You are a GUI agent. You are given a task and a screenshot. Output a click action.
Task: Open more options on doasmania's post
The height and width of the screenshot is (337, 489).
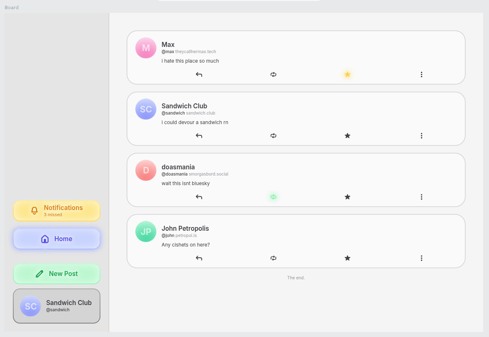(421, 197)
